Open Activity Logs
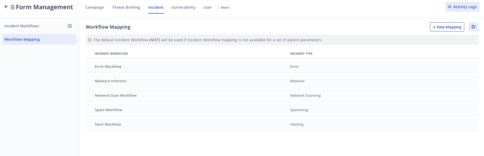The width and height of the screenshot is (484, 156). (462, 7)
